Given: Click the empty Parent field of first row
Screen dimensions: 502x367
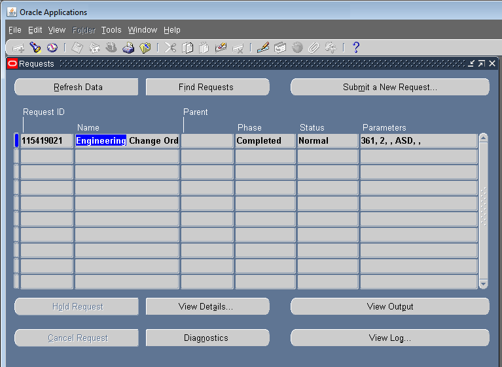Looking at the screenshot, I should pyautogui.click(x=207, y=140).
